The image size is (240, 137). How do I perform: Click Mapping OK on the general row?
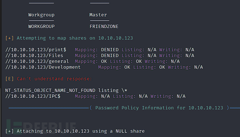coord(104,61)
